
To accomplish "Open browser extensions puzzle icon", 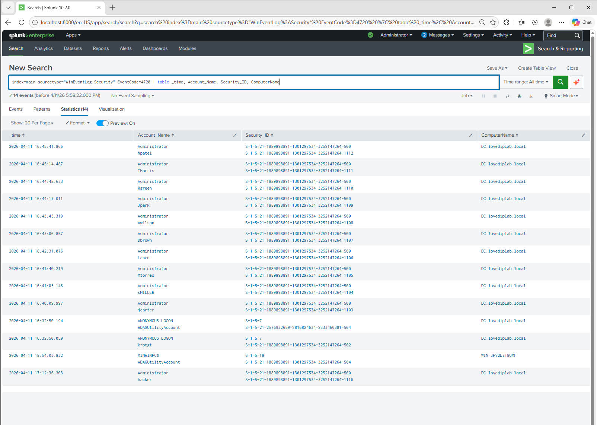I will [x=506, y=22].
